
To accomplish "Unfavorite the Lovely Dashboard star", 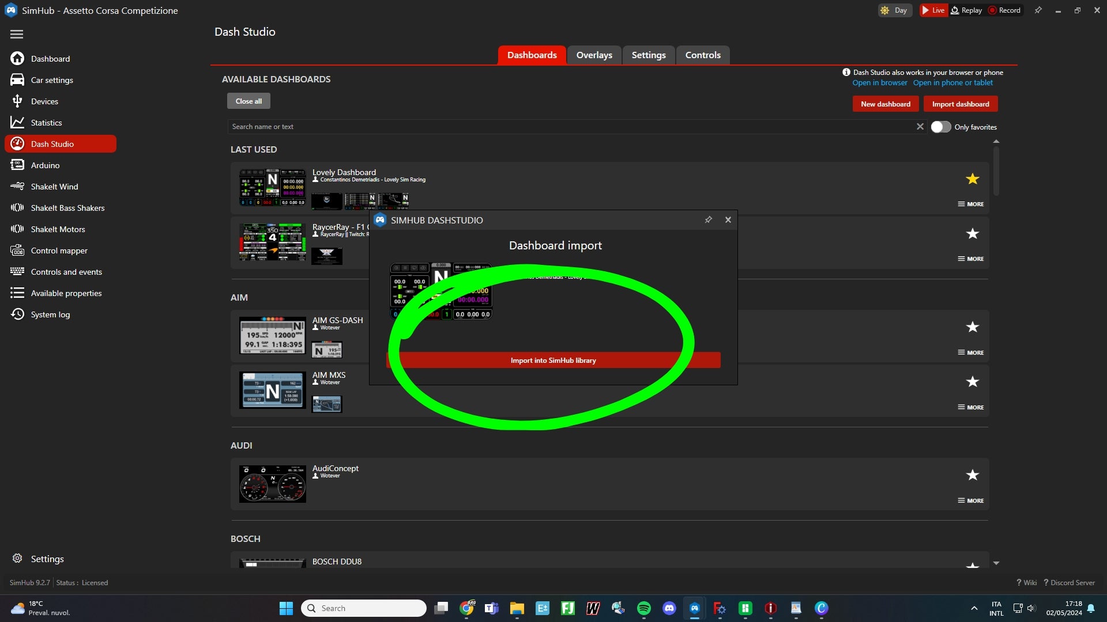I will (x=973, y=179).
